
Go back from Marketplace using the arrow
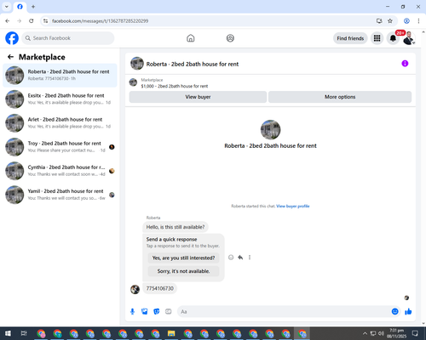click(x=10, y=57)
